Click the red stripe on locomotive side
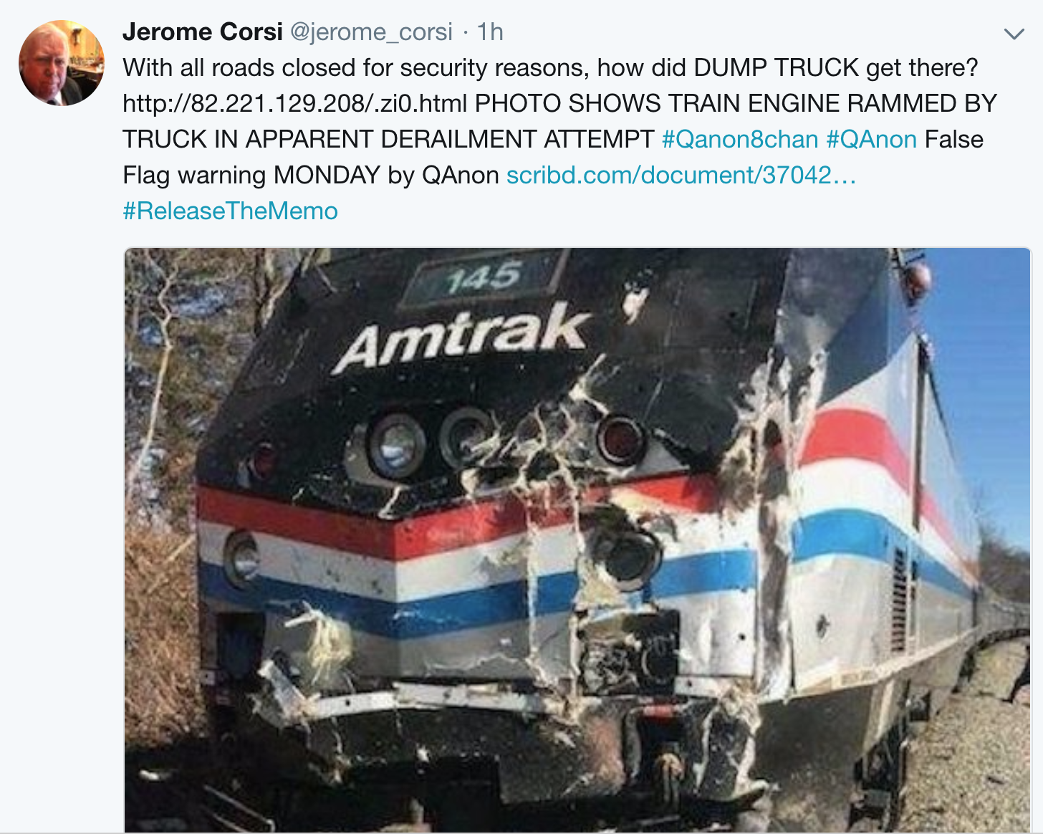Screen dimensions: 1043x834 (852, 436)
